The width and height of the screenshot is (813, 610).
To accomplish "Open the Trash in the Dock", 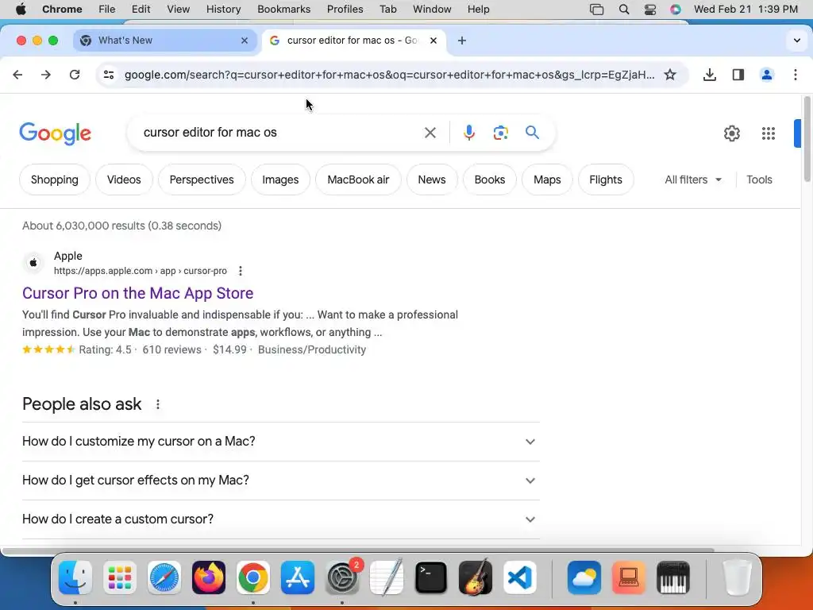I will click(737, 577).
